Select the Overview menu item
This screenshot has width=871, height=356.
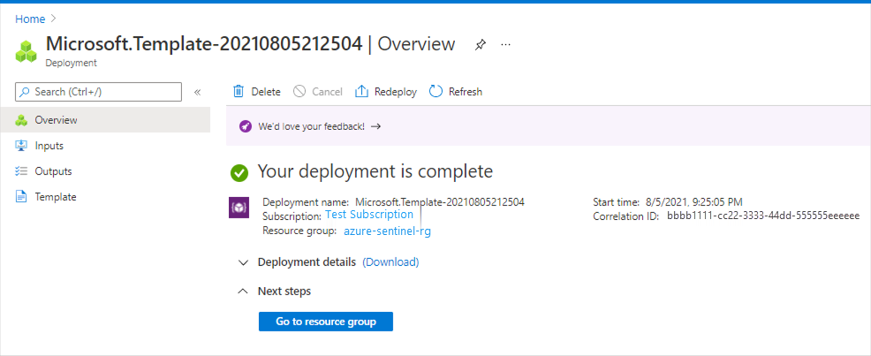coord(105,120)
